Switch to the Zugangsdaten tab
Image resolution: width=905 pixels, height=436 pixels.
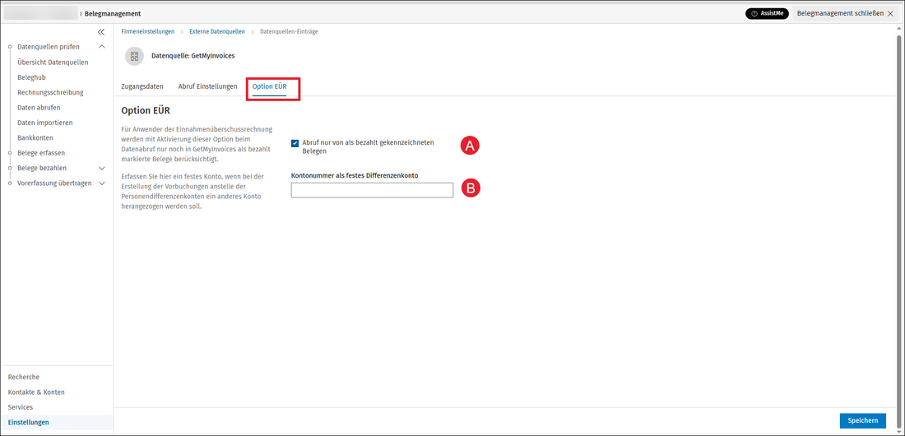[x=142, y=86]
